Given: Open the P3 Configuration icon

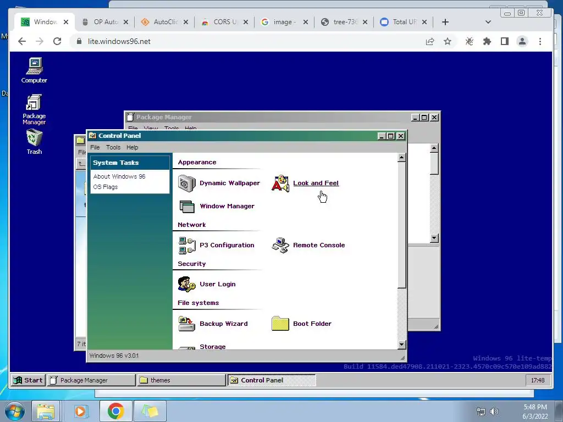Looking at the screenshot, I should [x=187, y=246].
